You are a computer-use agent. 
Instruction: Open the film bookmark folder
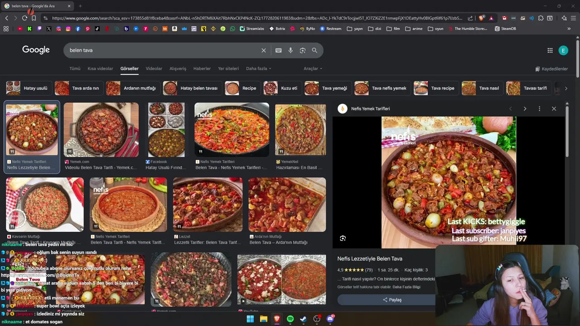coord(393,29)
